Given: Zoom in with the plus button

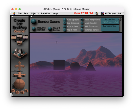Looking at the screenshot, I should coord(17,92).
